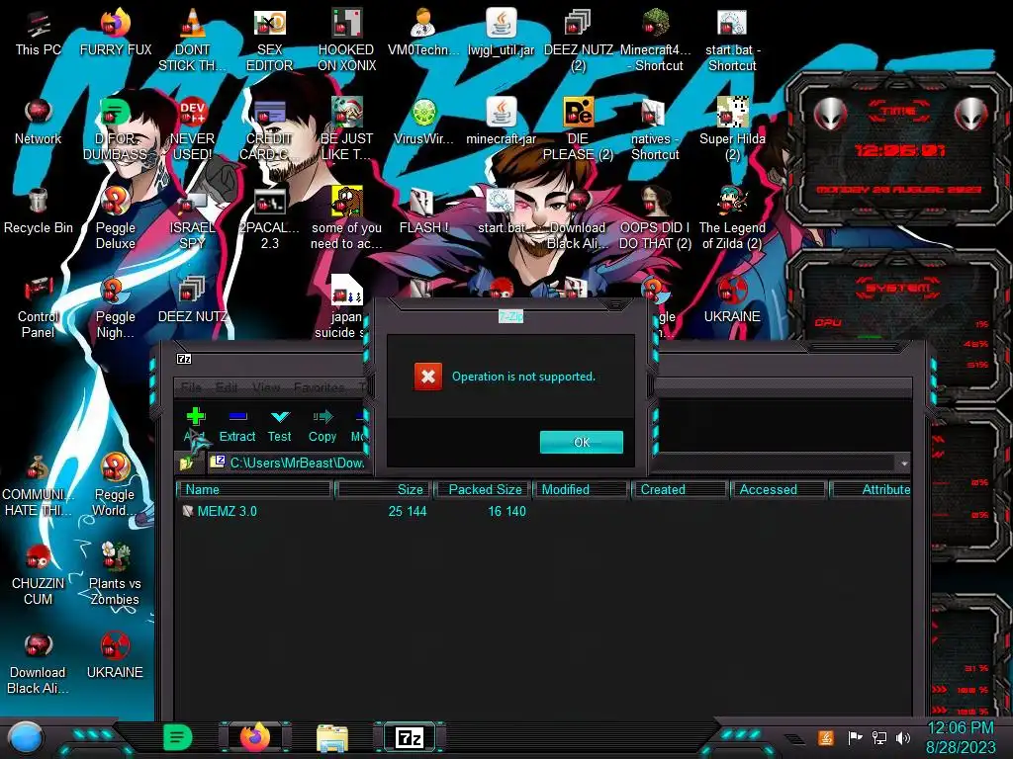This screenshot has width=1013, height=759.
Task: Select the Recycle Bin desktop icon
Action: [x=39, y=211]
